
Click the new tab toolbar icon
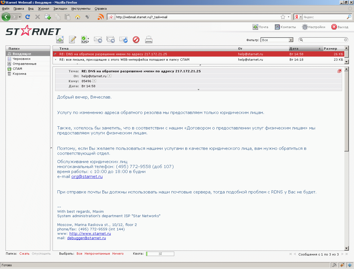pos(48,17)
